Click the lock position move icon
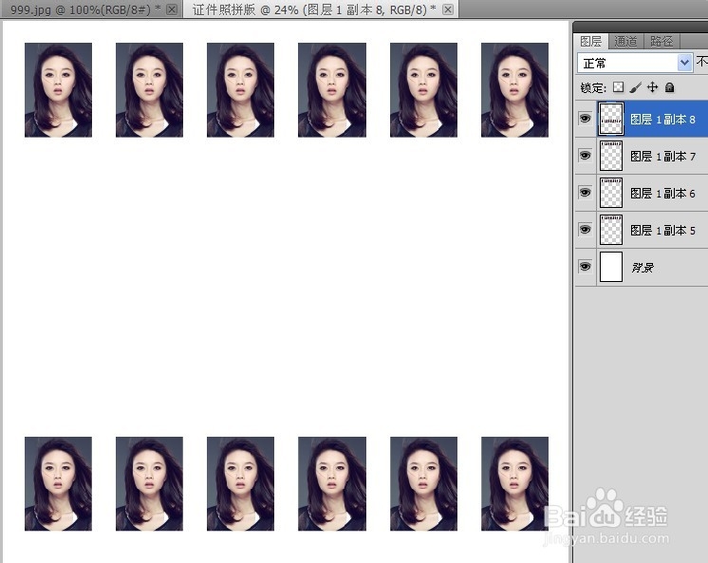Image resolution: width=708 pixels, height=563 pixels. point(652,87)
